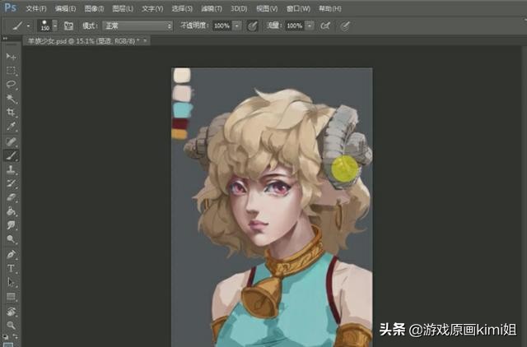Close the psd document tab
Viewport: 527px width, 347px height.
(145, 41)
